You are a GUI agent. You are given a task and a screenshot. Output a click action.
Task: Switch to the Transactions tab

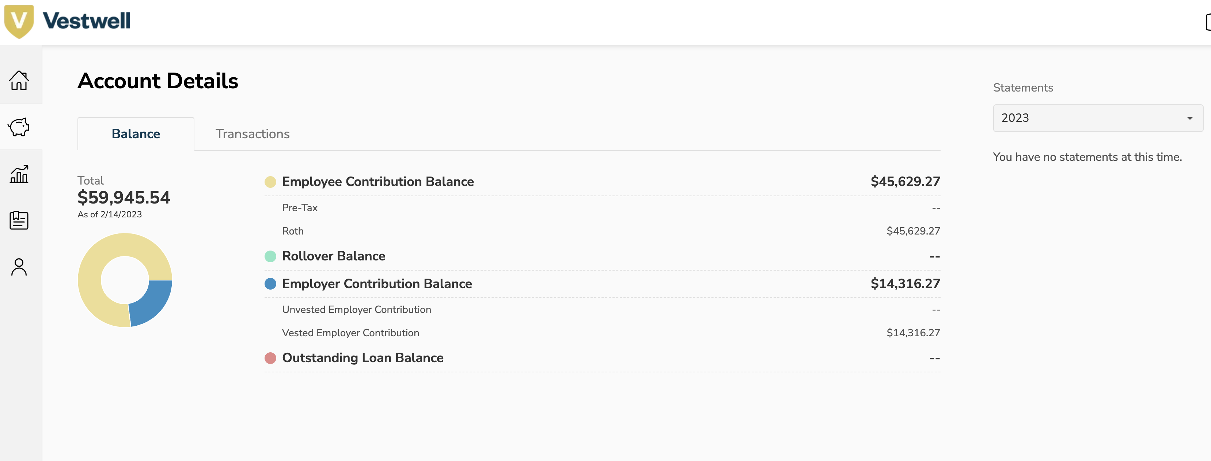tap(253, 133)
